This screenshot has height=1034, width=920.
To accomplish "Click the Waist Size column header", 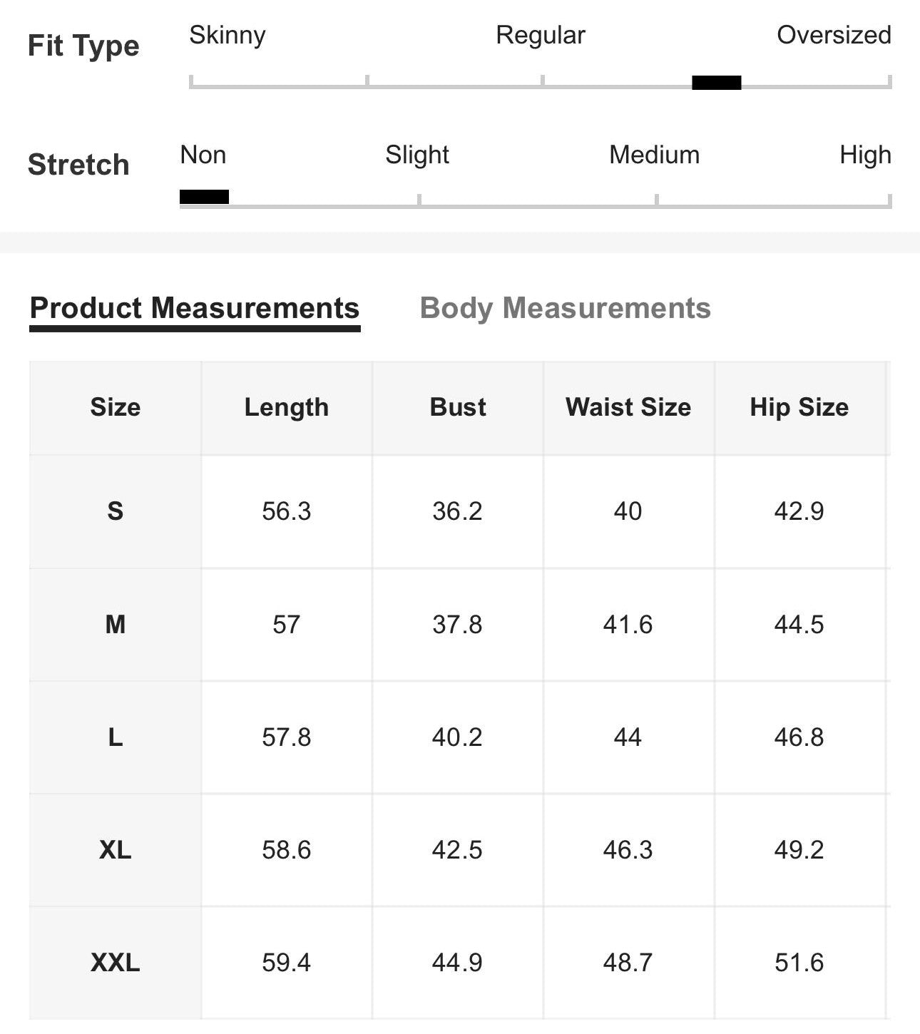I will 628,407.
